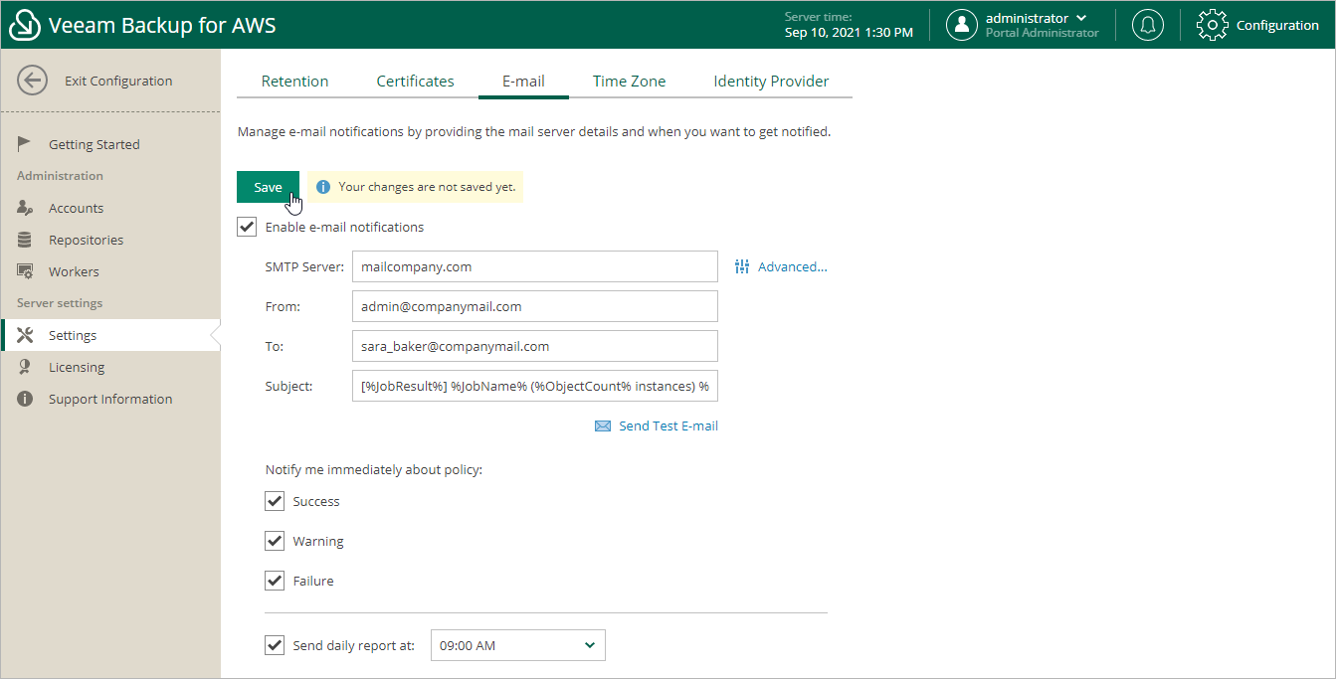1336x679 pixels.
Task: Toggle the Failure notification checkbox
Action: click(275, 581)
